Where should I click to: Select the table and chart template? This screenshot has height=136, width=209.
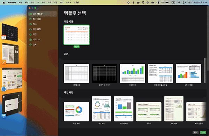[x=132, y=73]
